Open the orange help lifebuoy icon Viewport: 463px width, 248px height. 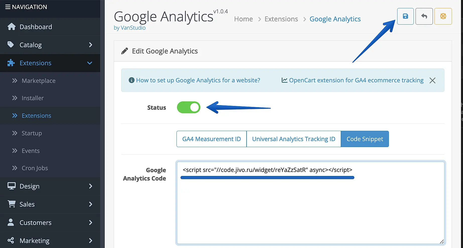443,16
